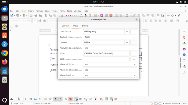Toggle Snap to Grid
The image size is (188, 105).
[x=111, y=99]
